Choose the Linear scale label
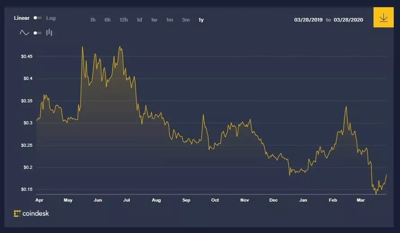 click(22, 18)
